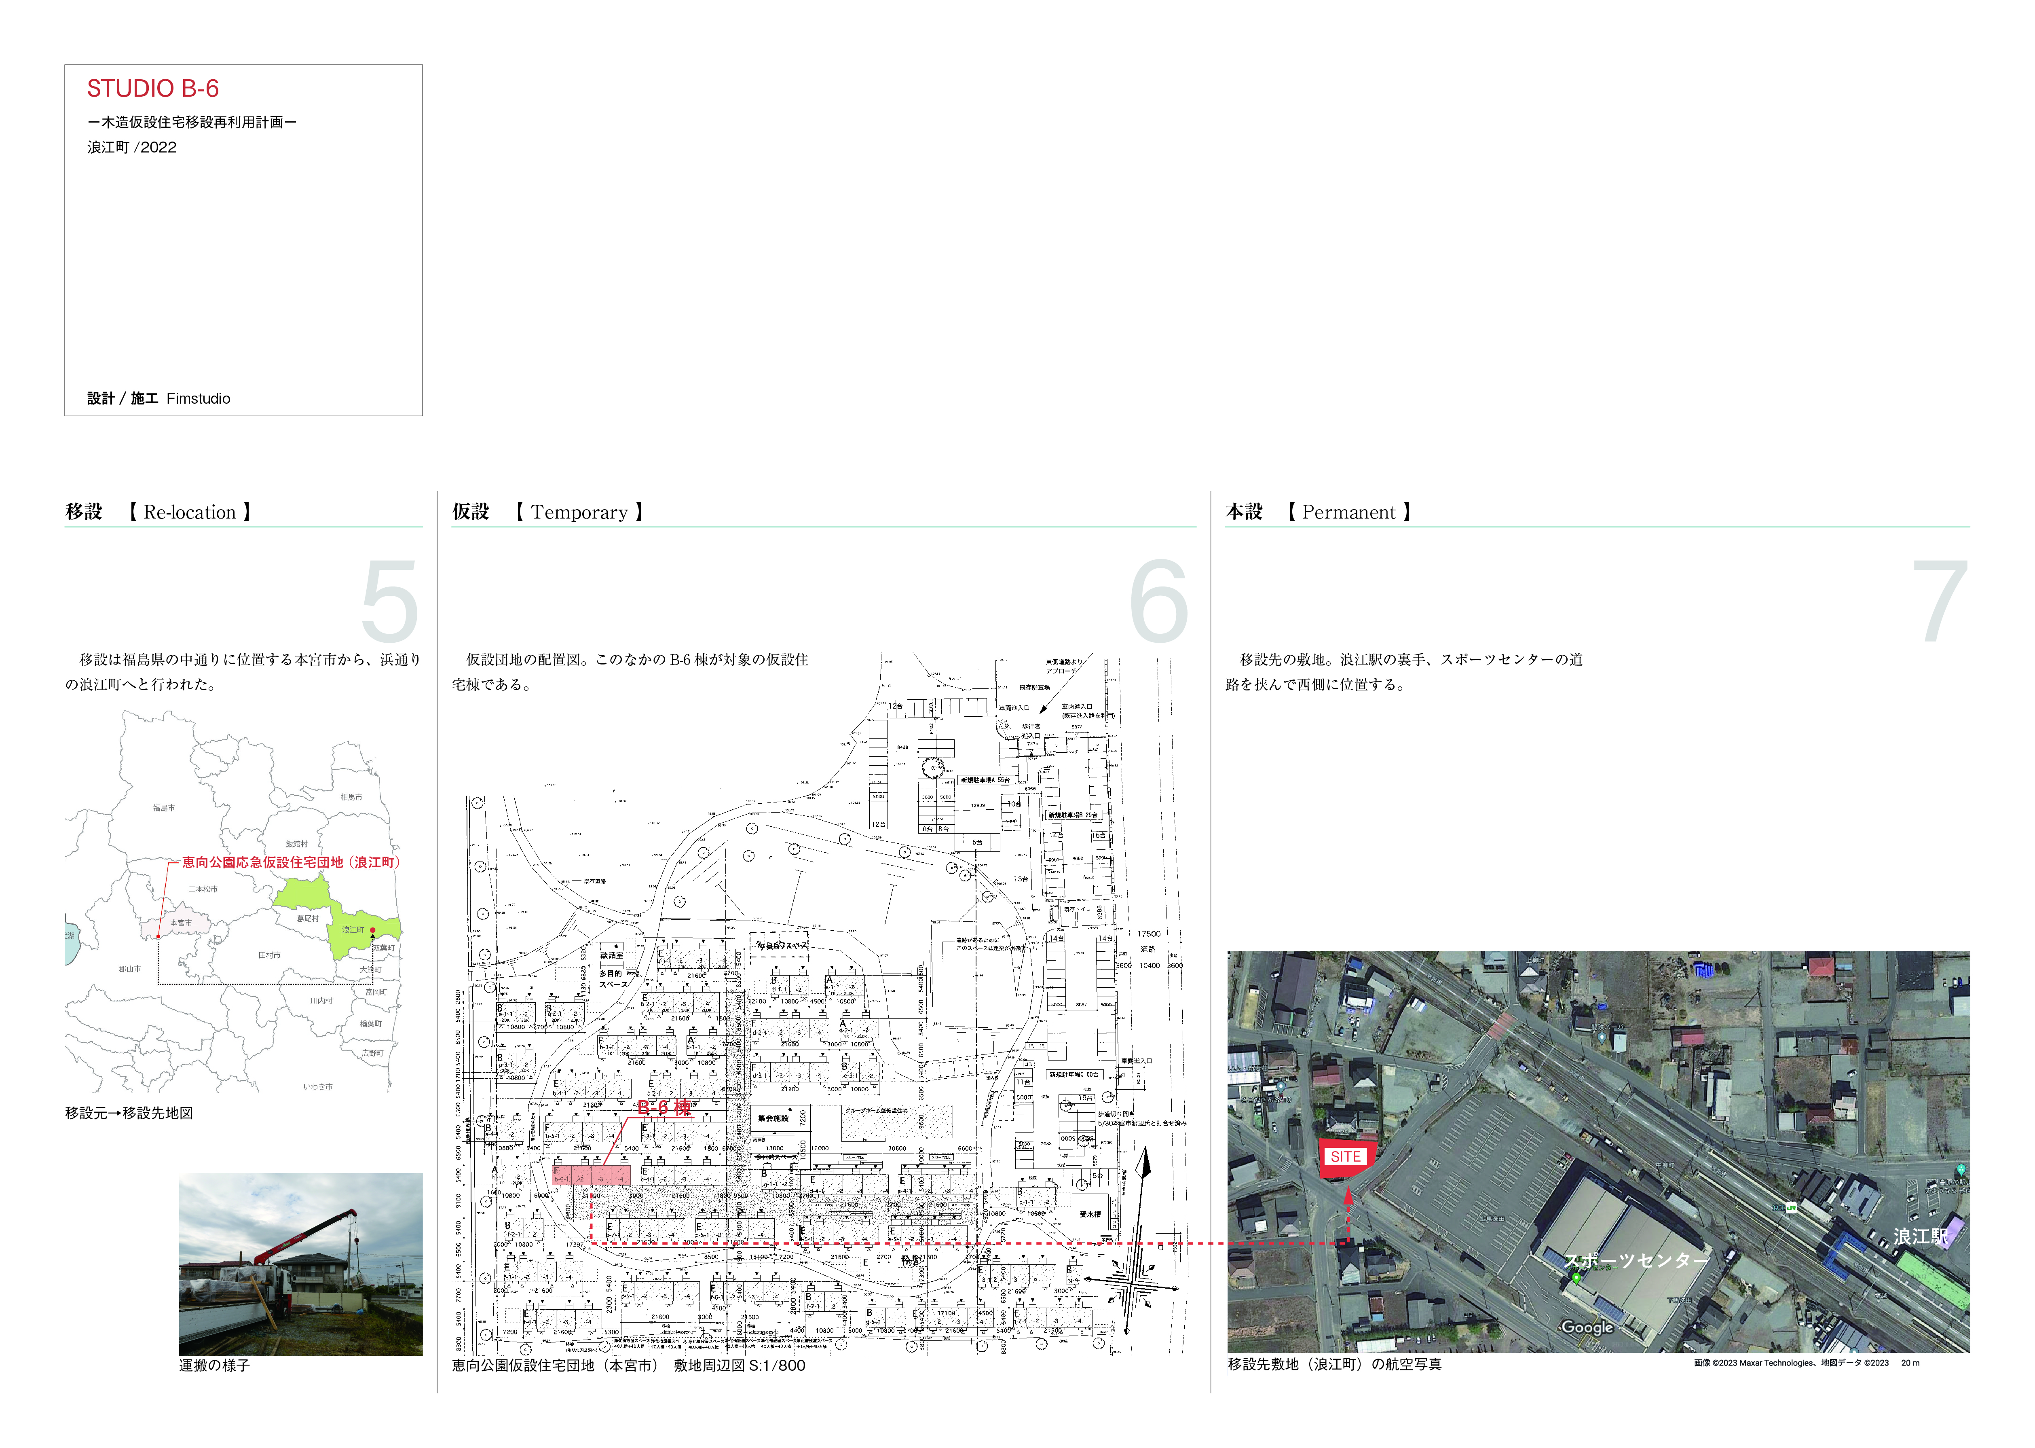This screenshot has width=2035, height=1448.
Task: Click the red dot in 浪江町 on map
Action: (373, 930)
